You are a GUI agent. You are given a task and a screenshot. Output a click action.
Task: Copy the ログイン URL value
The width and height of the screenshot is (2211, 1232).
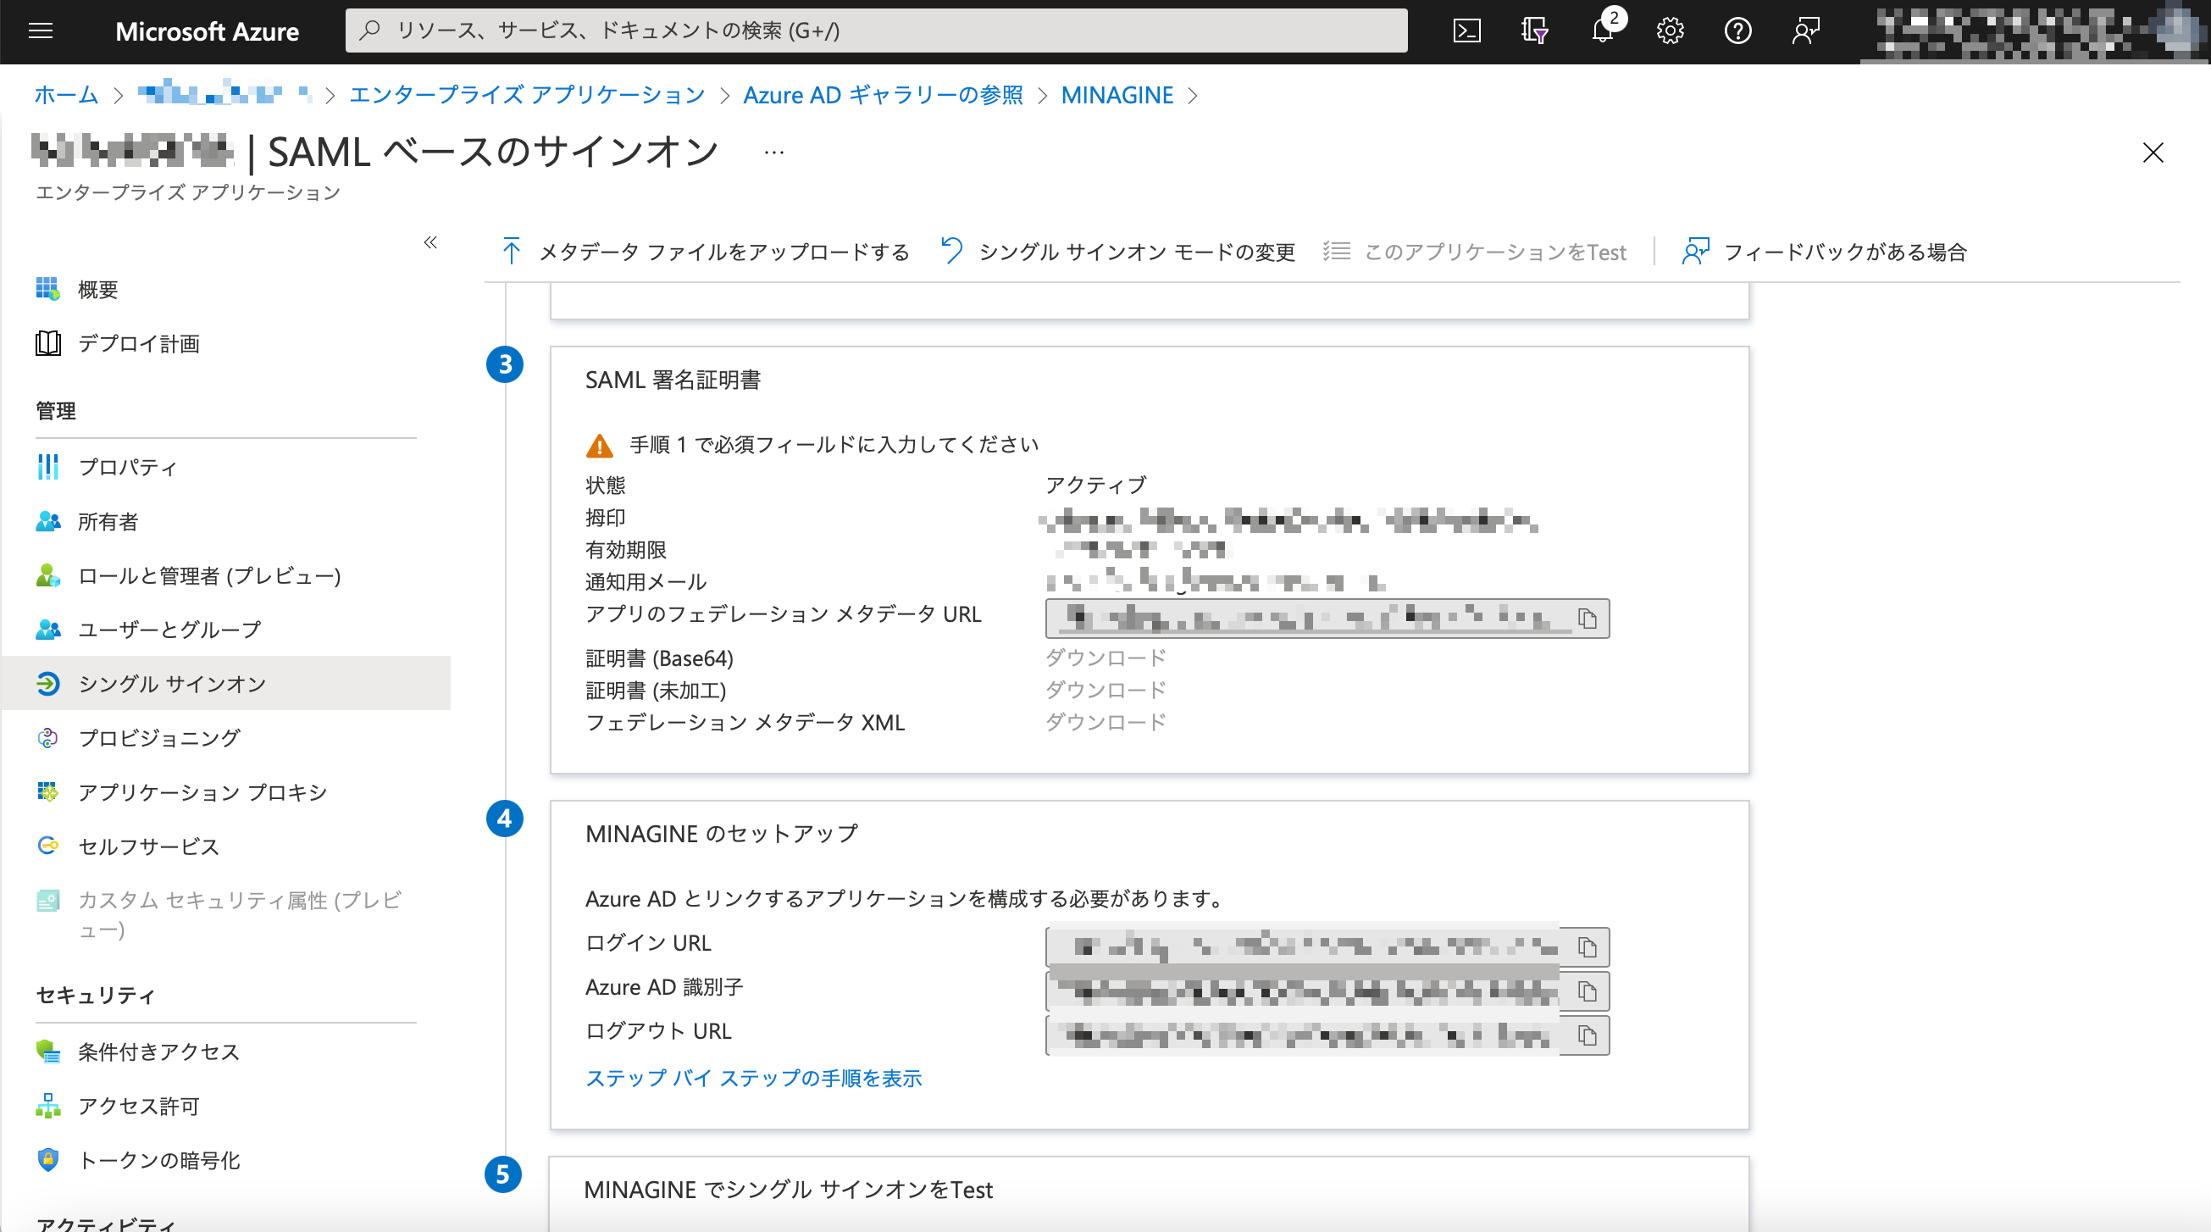[1587, 947]
